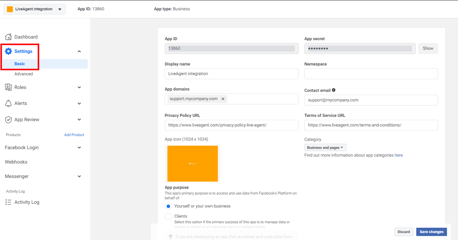458x240 pixels.
Task: Remove the support.mycompany.com app domain
Action: pyautogui.click(x=223, y=99)
